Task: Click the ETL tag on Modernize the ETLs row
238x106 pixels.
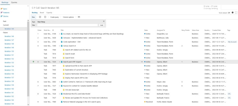Action: coord(229,94)
